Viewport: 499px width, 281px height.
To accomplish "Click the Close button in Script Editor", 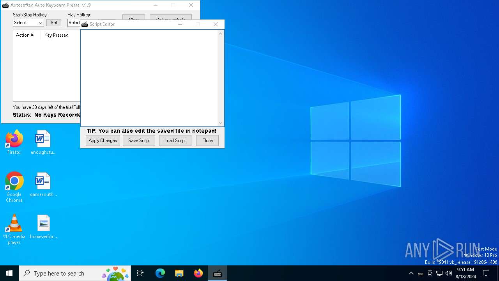I will point(207,140).
